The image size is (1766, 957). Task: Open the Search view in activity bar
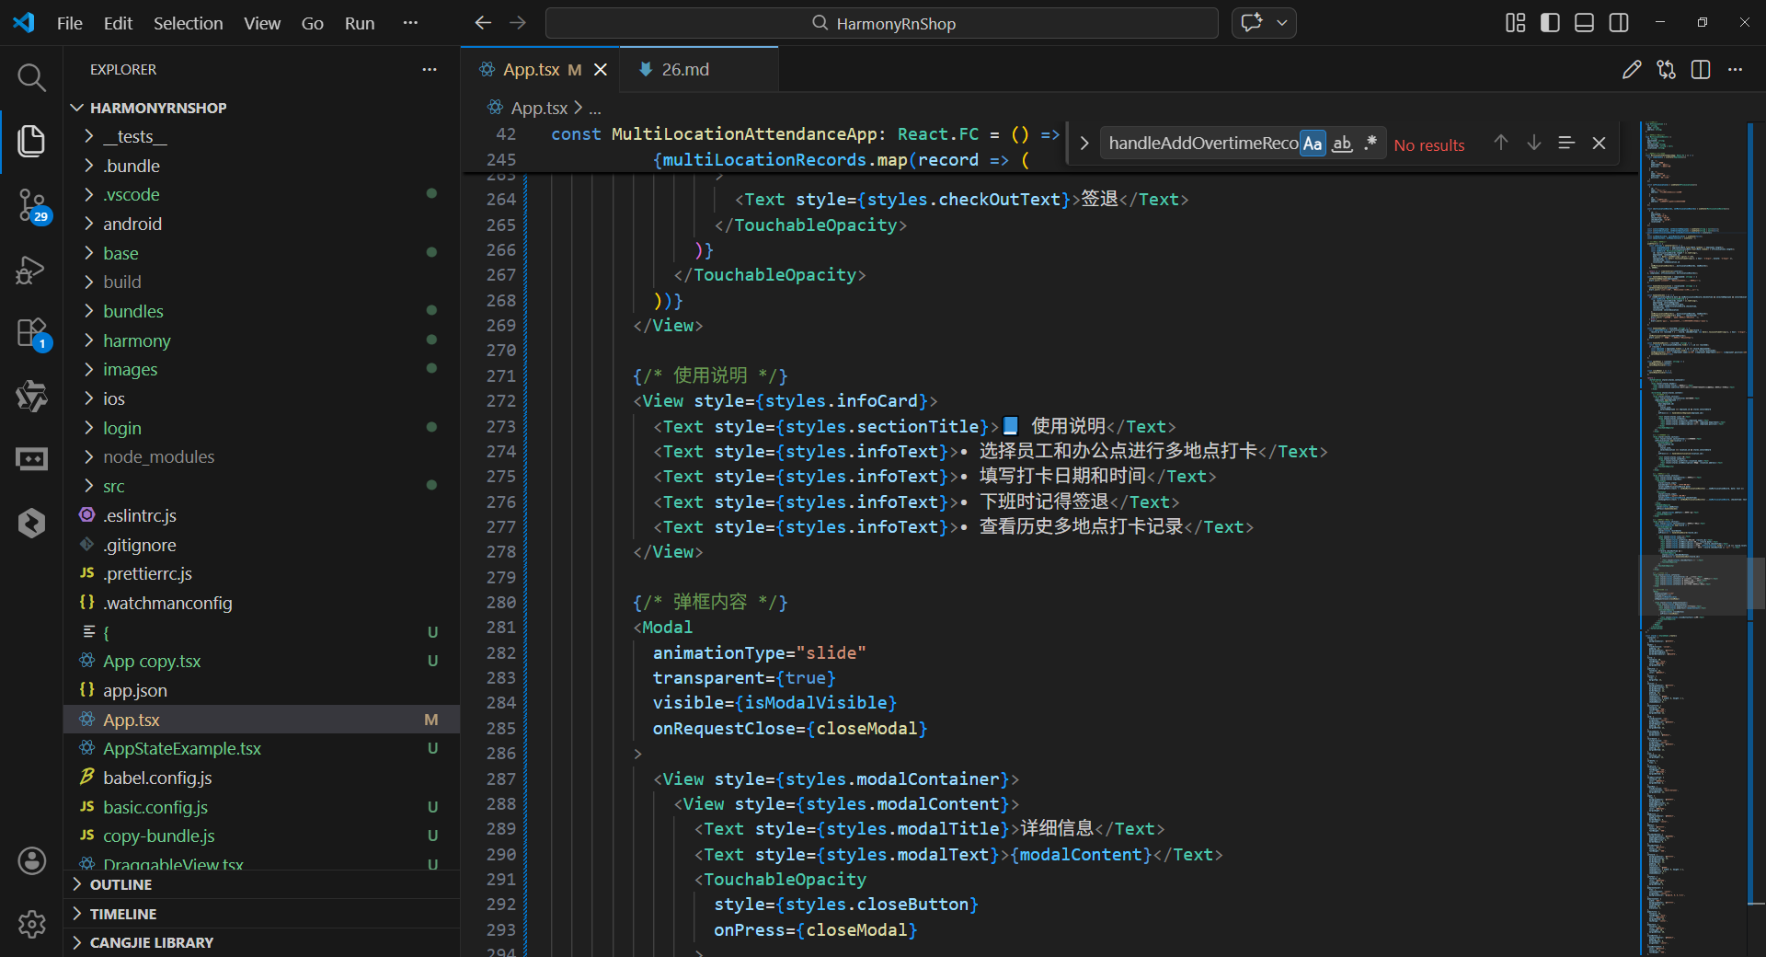click(31, 77)
